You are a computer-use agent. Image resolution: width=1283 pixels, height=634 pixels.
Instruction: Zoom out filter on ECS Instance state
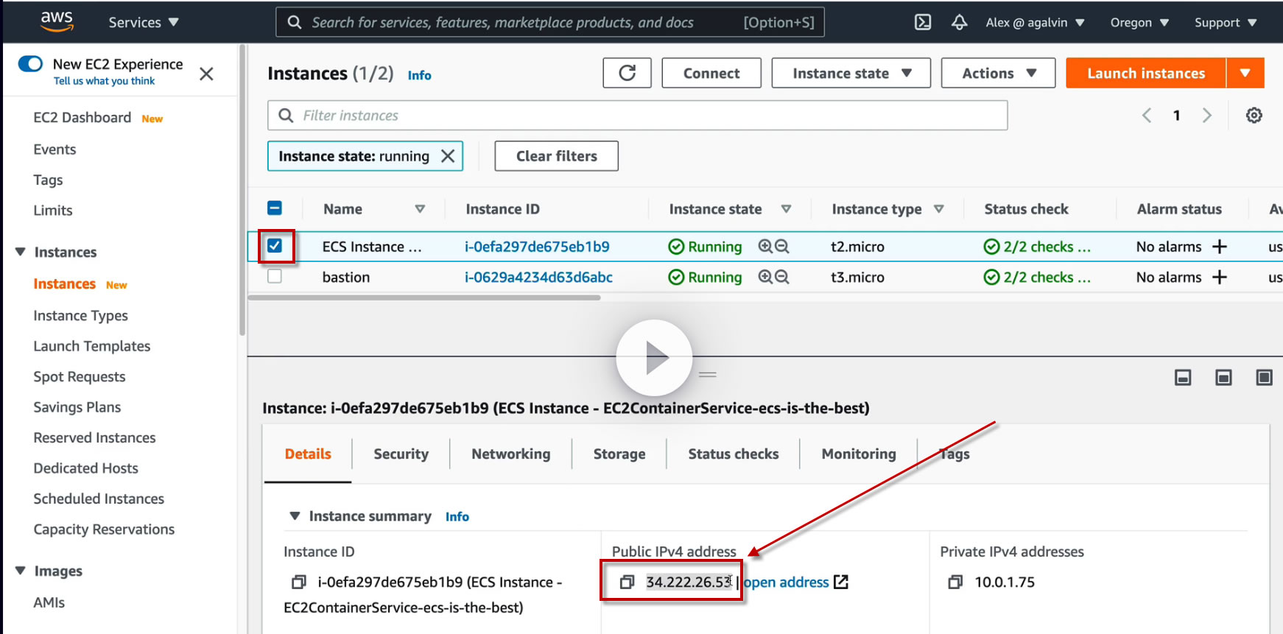pos(782,247)
